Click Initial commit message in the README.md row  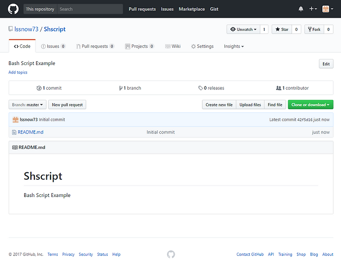pos(161,132)
